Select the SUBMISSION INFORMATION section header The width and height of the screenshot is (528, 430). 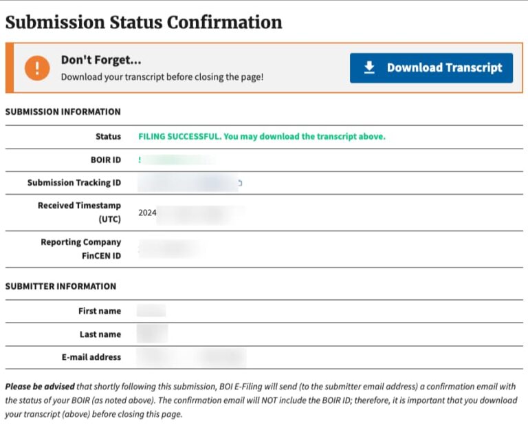click(63, 111)
